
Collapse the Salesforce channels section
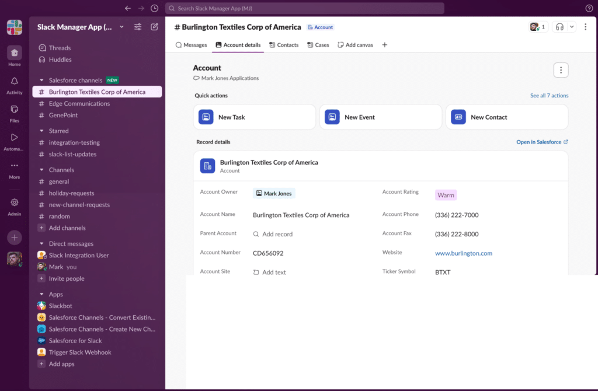[41, 81]
